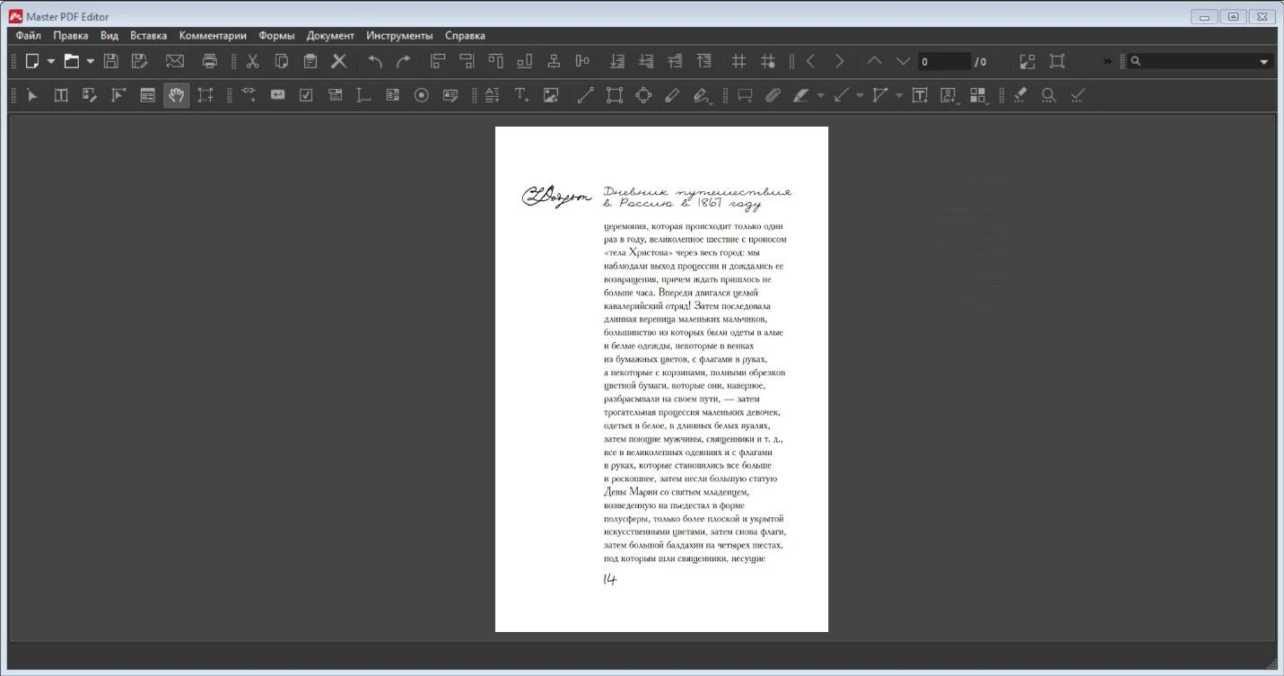Add a Signature form field
This screenshot has height=676, width=1284.
pyautogui.click(x=450, y=95)
